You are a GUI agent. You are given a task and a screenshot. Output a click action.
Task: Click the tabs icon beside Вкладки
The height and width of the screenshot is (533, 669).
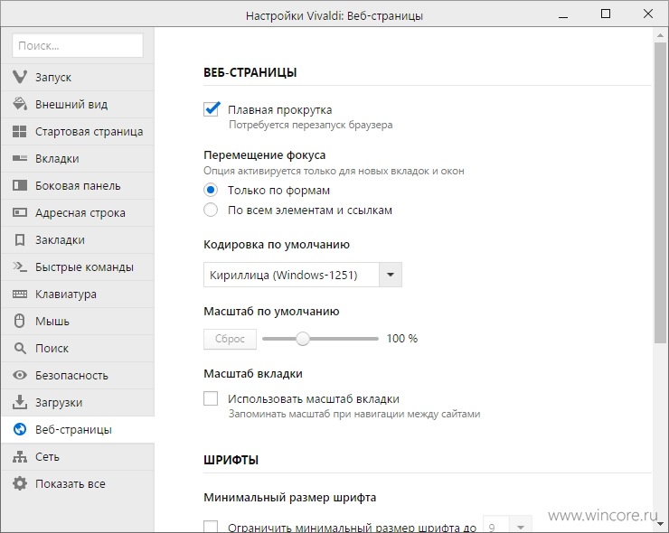click(20, 158)
